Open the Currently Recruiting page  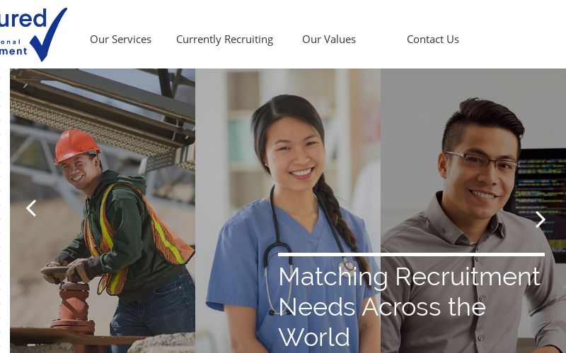(224, 40)
